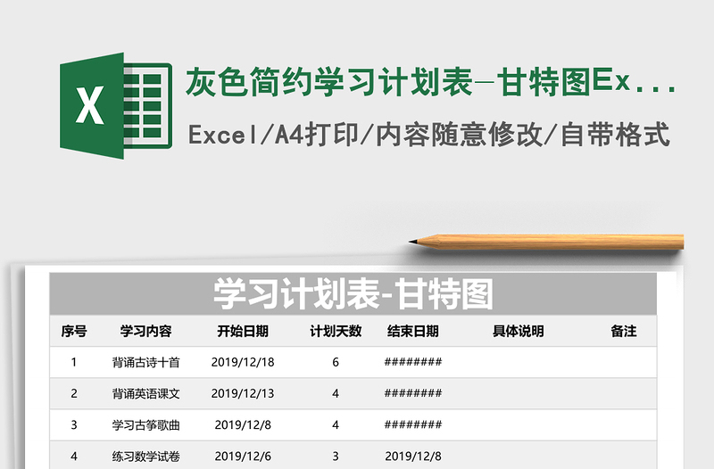Click the subtitle starting with Excel/A4打印
This screenshot has width=714, height=469.
click(x=429, y=135)
